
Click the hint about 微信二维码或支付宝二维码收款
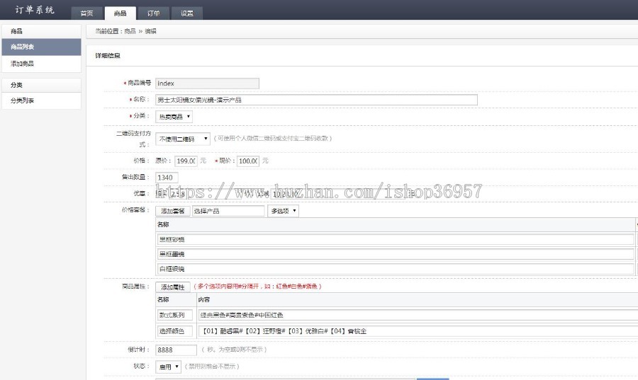click(273, 138)
